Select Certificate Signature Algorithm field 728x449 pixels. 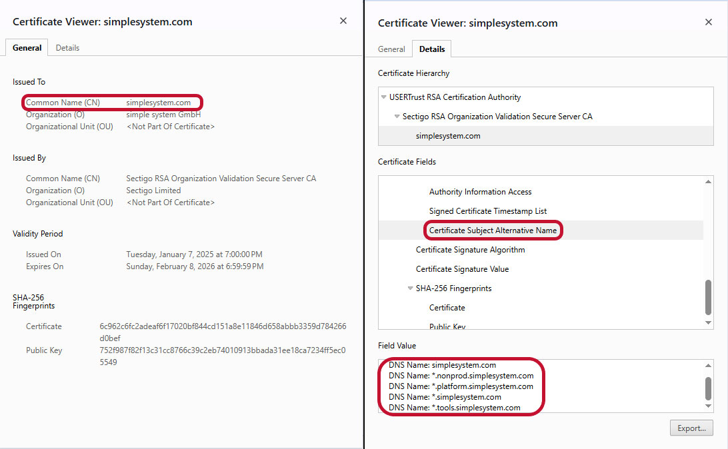470,250
